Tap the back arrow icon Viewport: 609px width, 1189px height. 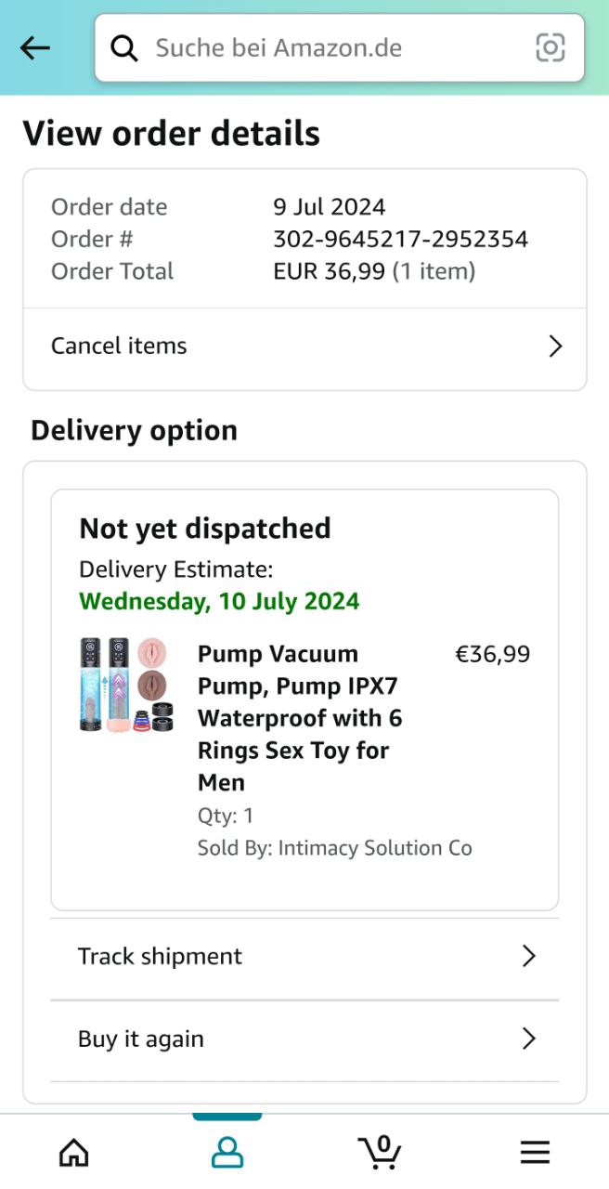[x=35, y=48]
